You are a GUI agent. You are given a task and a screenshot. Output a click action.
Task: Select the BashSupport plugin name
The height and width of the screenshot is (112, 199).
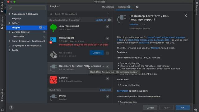(67, 38)
